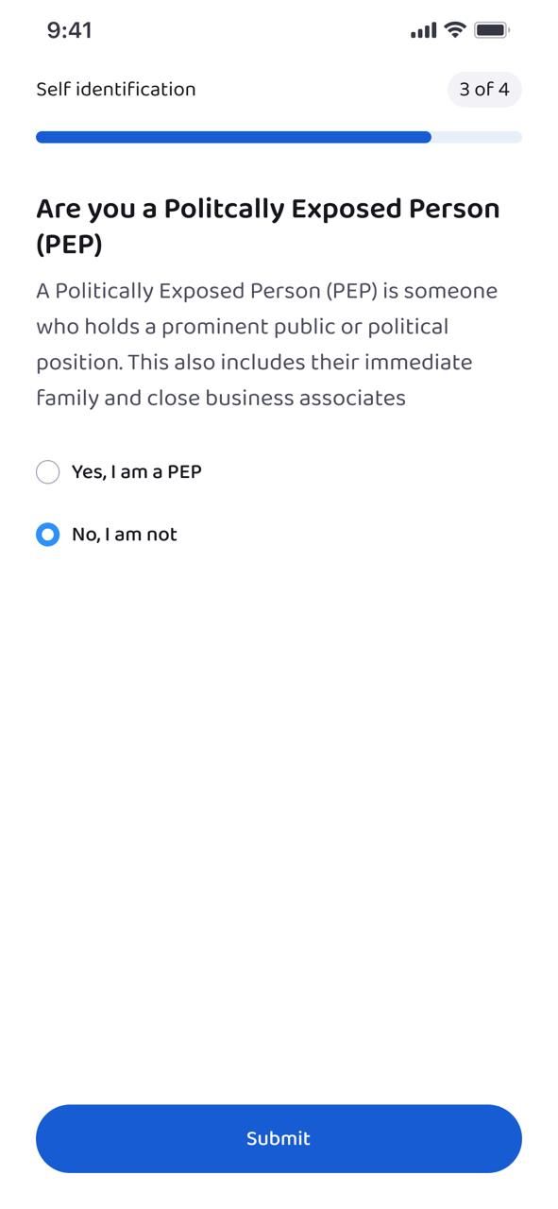Click the Self identification heading
The height and width of the screenshot is (1209, 558).
[115, 89]
